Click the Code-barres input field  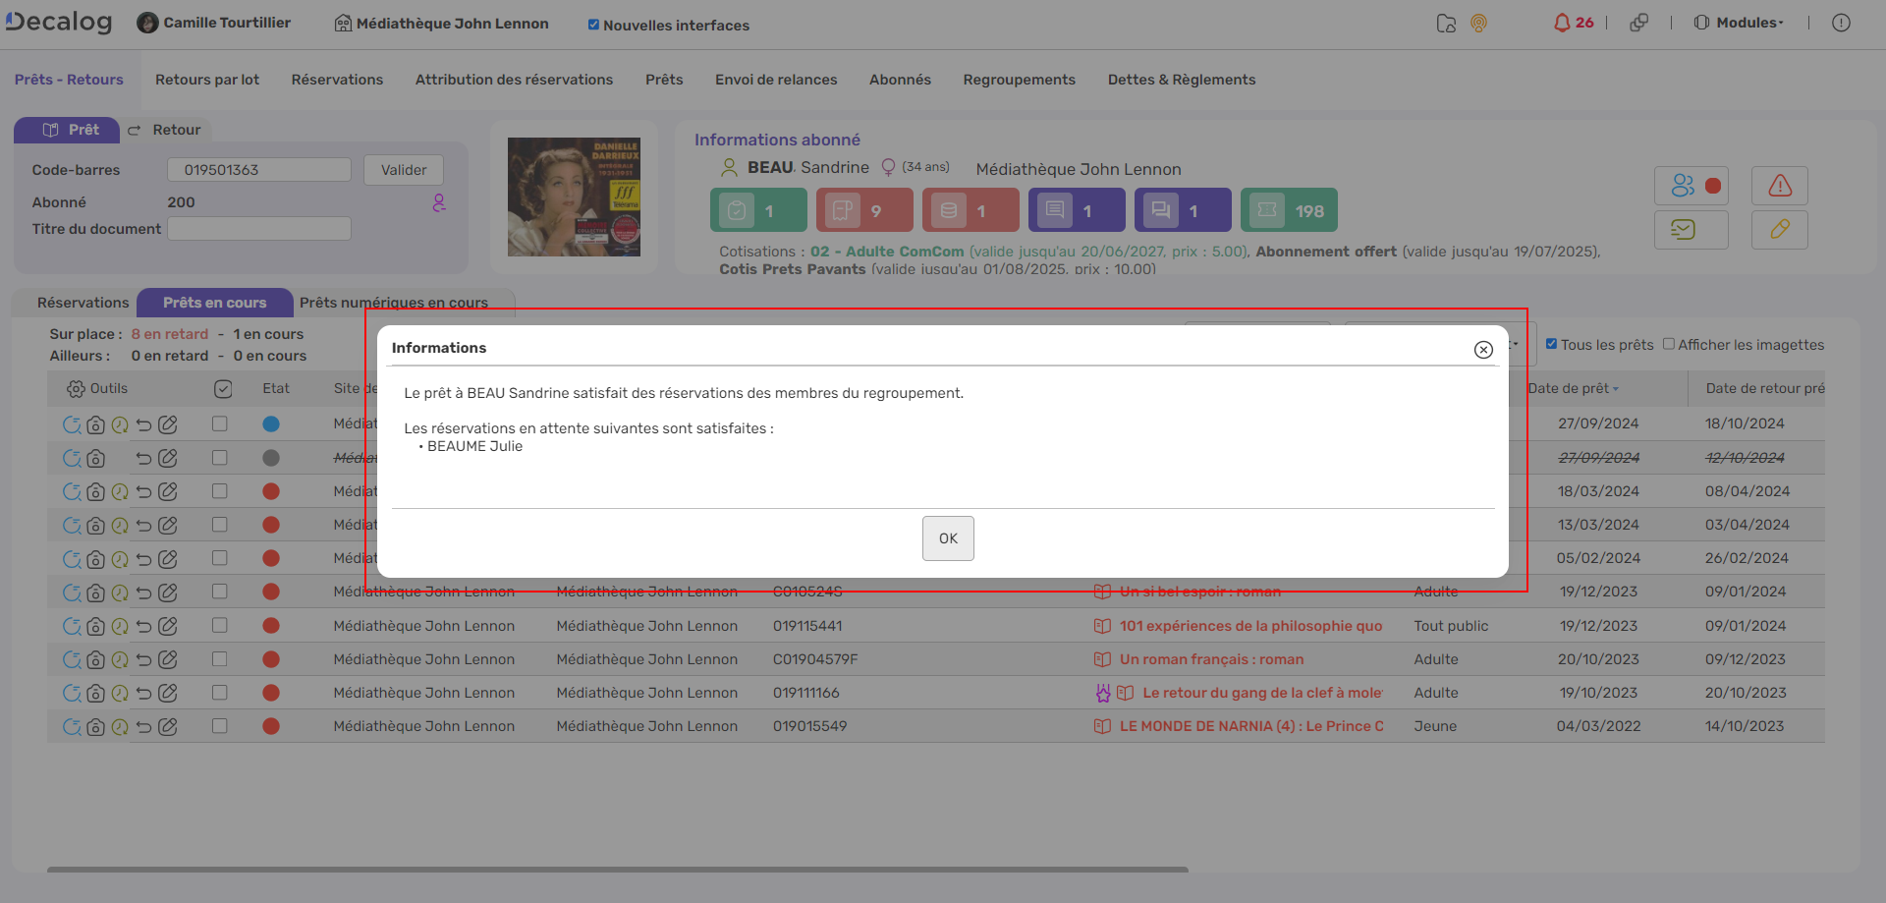pos(259,170)
